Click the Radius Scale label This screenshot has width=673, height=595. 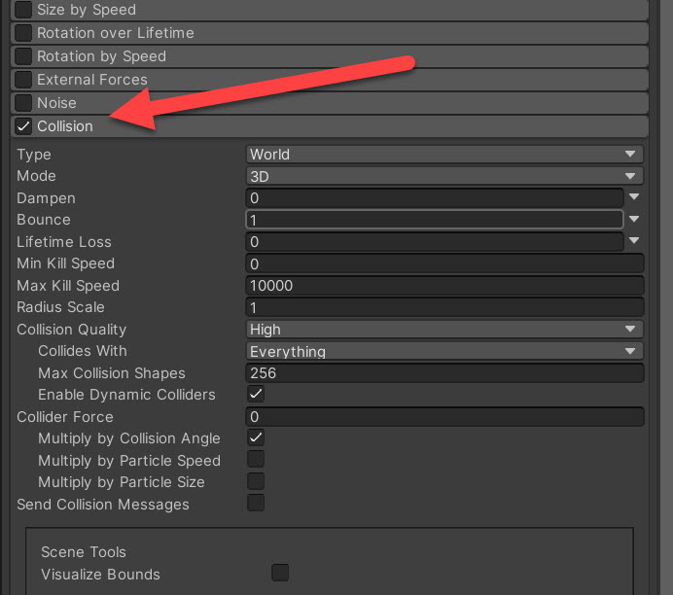click(x=60, y=307)
